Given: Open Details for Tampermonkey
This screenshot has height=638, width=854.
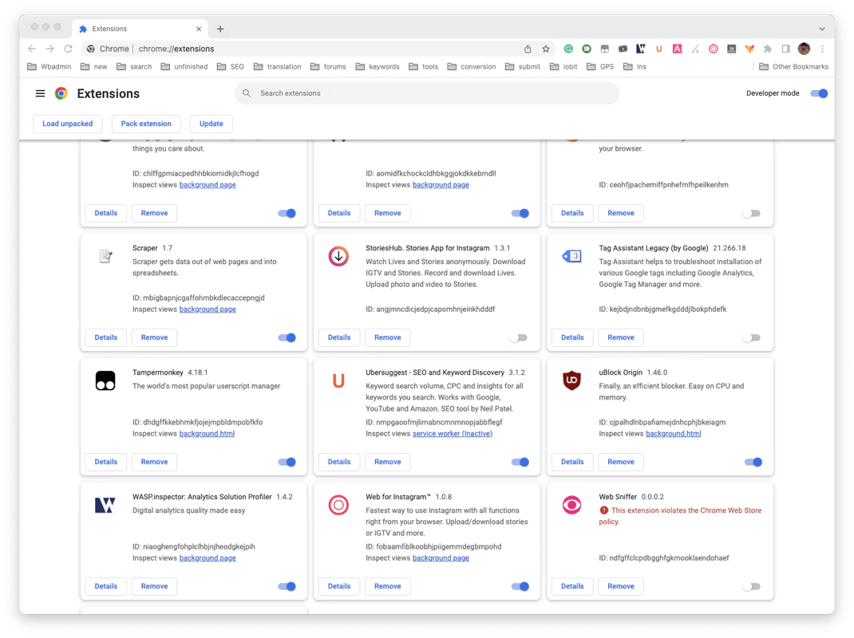Looking at the screenshot, I should (x=105, y=462).
